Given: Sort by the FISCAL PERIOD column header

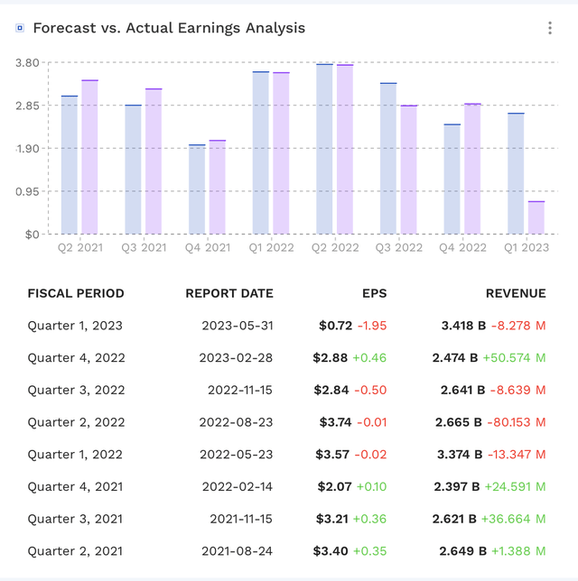Looking at the screenshot, I should click(x=76, y=293).
